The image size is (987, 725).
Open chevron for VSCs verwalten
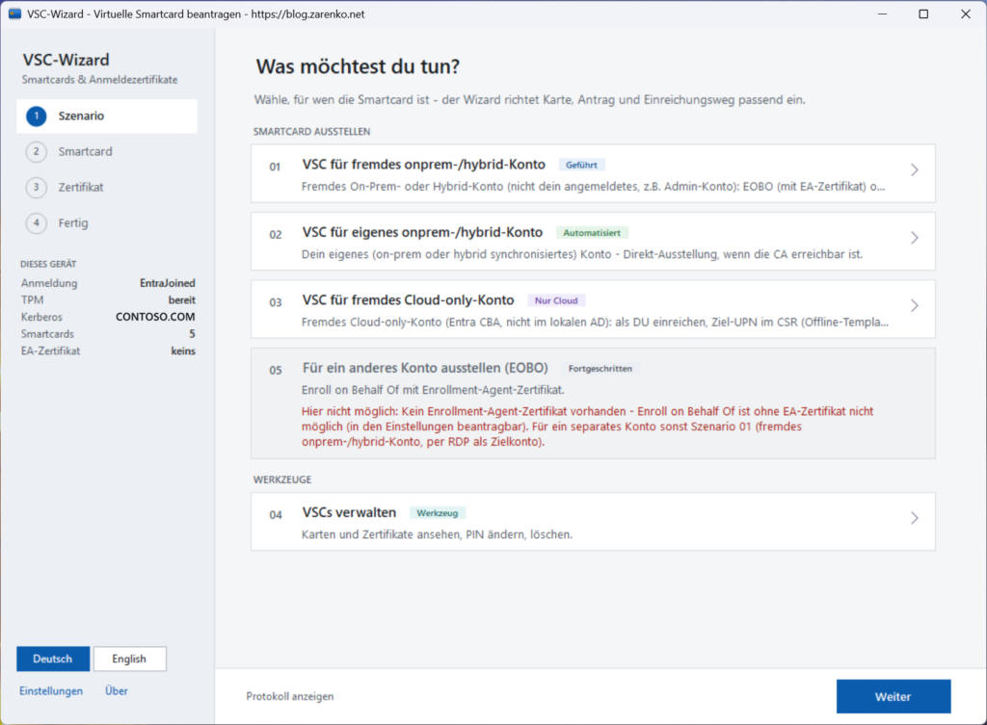(x=915, y=518)
